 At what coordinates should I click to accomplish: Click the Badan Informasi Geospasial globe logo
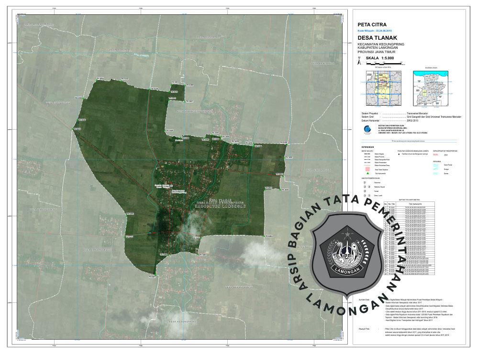(x=367, y=128)
